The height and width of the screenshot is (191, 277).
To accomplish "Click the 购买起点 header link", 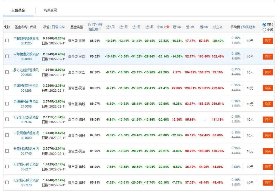I will tap(249, 27).
